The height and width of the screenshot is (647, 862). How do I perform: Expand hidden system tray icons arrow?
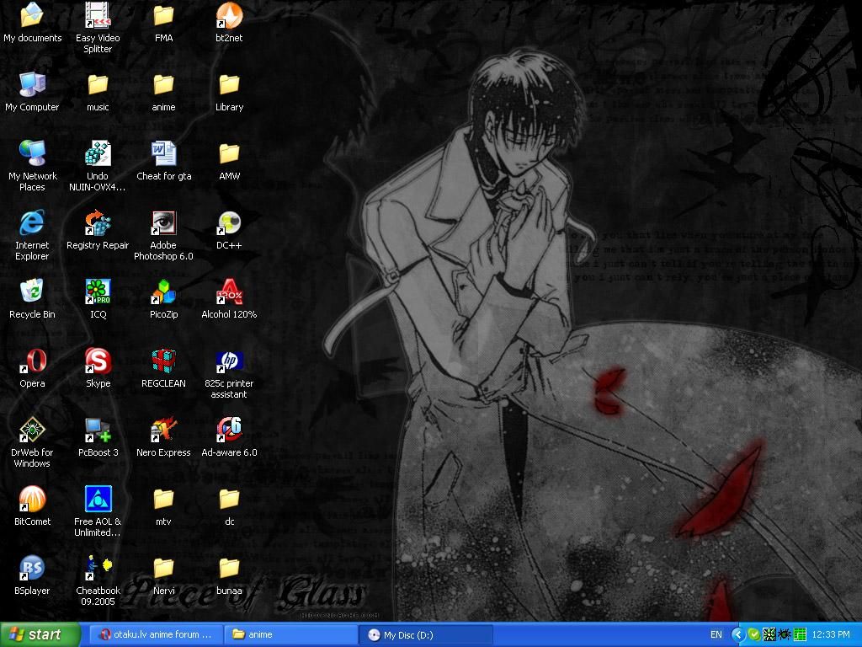click(737, 634)
